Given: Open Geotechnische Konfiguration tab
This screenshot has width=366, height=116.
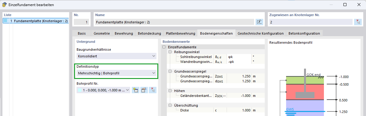Looking at the screenshot, I should tap(260, 33).
